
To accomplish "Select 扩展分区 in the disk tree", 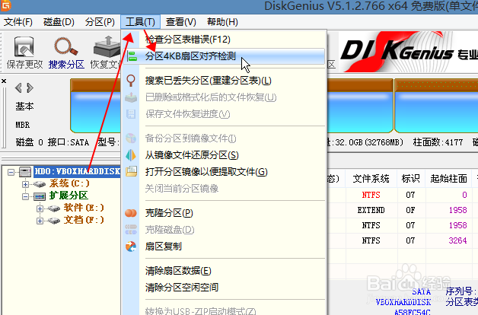I will [x=69, y=196].
